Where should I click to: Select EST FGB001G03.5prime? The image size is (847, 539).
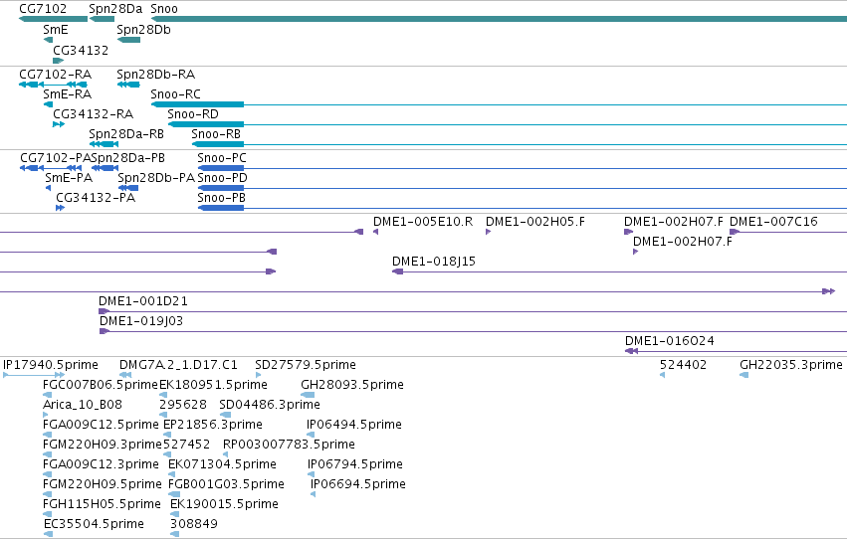point(174,495)
